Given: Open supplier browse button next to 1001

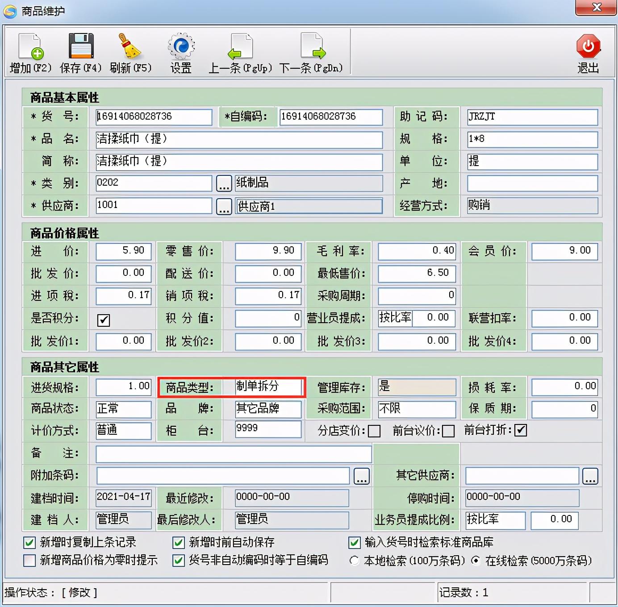Looking at the screenshot, I should 224,206.
